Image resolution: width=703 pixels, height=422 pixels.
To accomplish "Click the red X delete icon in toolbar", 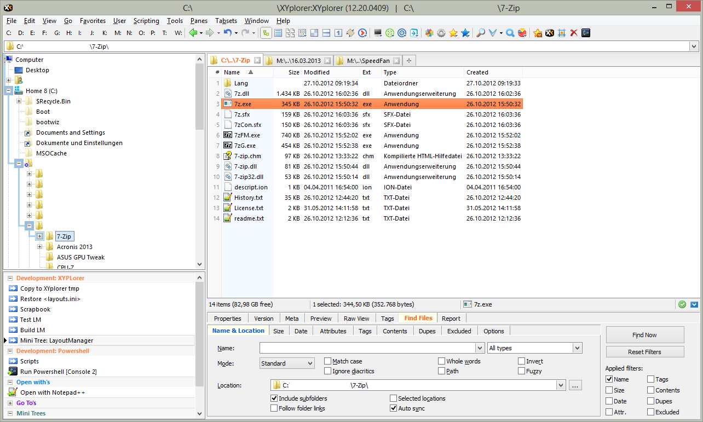I will tap(574, 33).
